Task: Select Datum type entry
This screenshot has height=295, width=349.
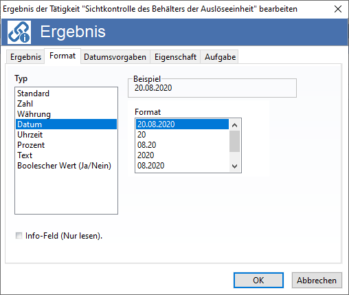Action: pos(66,124)
